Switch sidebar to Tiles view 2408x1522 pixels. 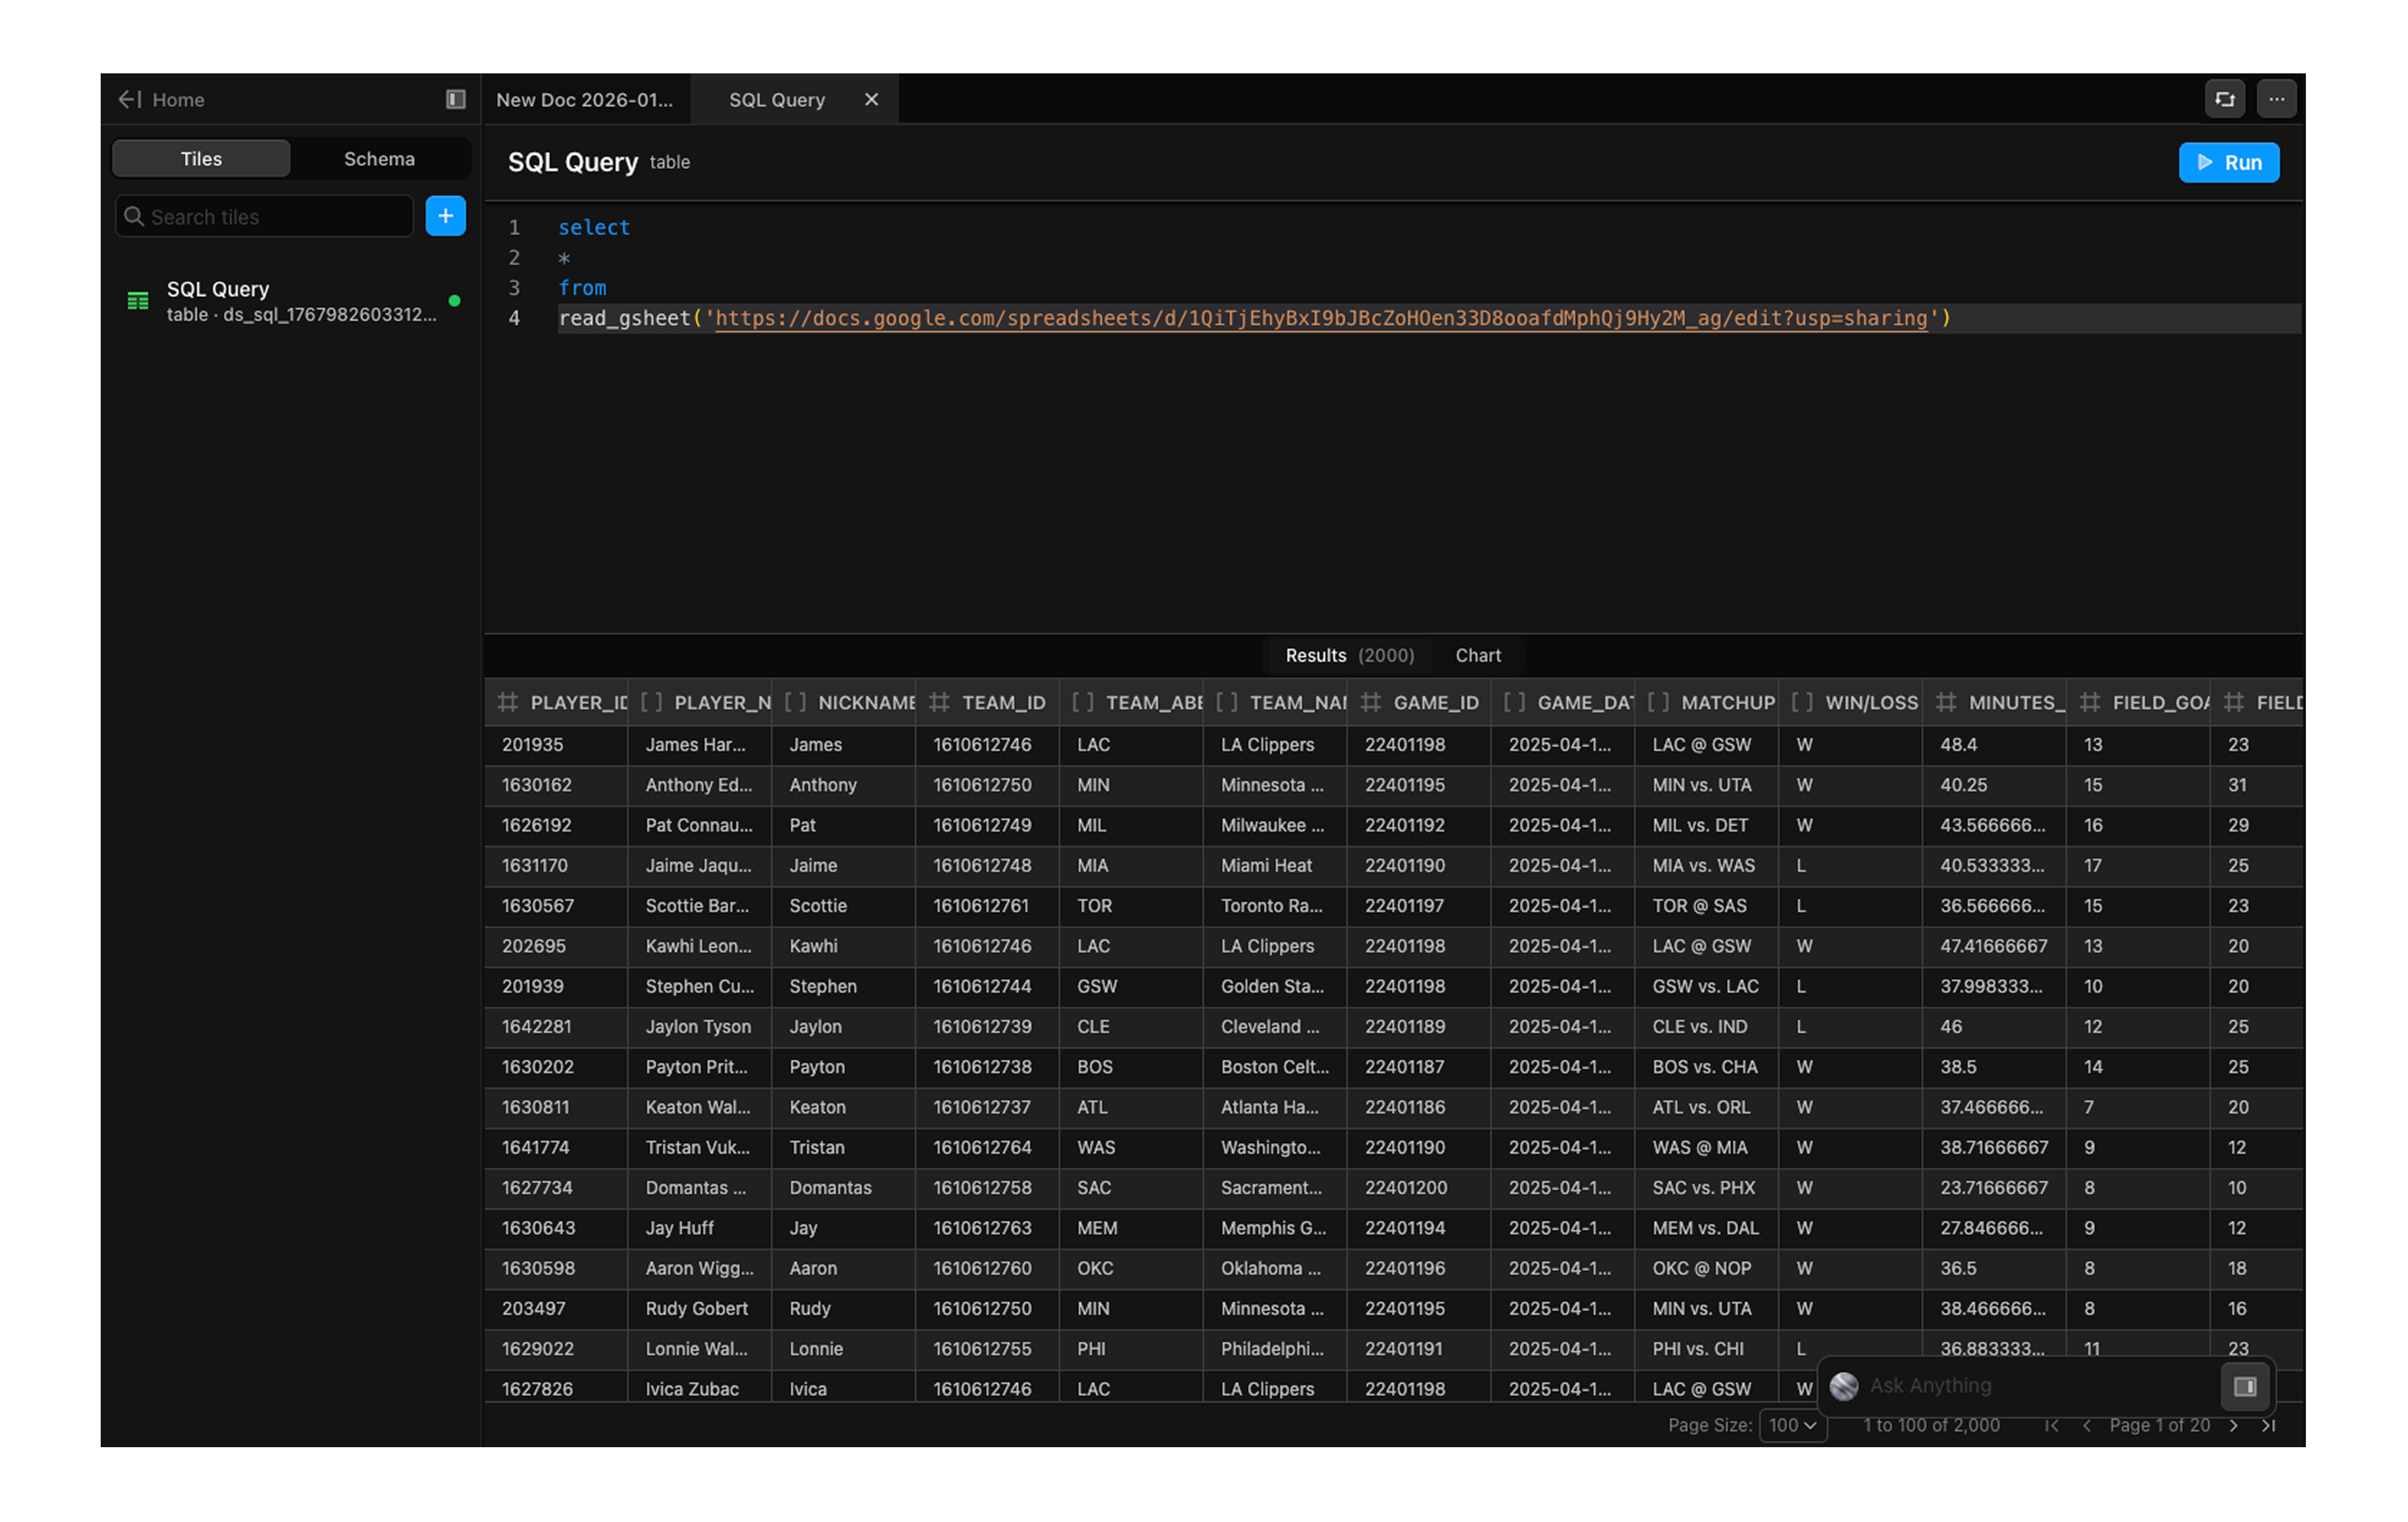pyautogui.click(x=201, y=159)
